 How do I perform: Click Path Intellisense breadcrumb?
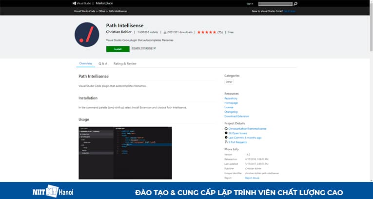pos(118,11)
